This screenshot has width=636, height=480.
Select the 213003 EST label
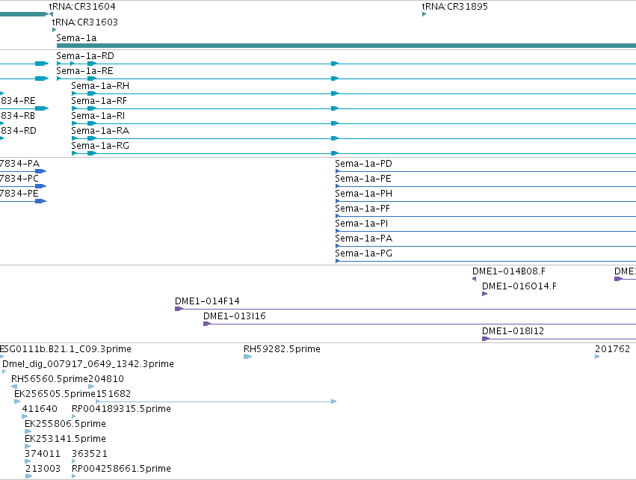(x=43, y=469)
